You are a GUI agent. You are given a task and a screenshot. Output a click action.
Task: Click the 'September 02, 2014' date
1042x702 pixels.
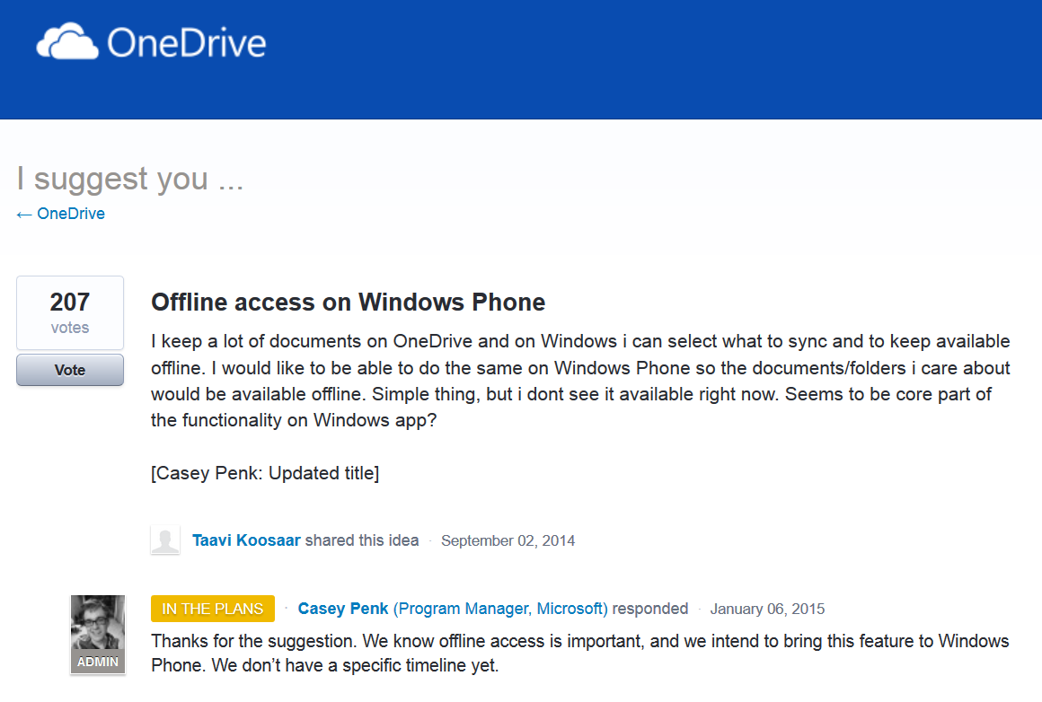pyautogui.click(x=508, y=541)
